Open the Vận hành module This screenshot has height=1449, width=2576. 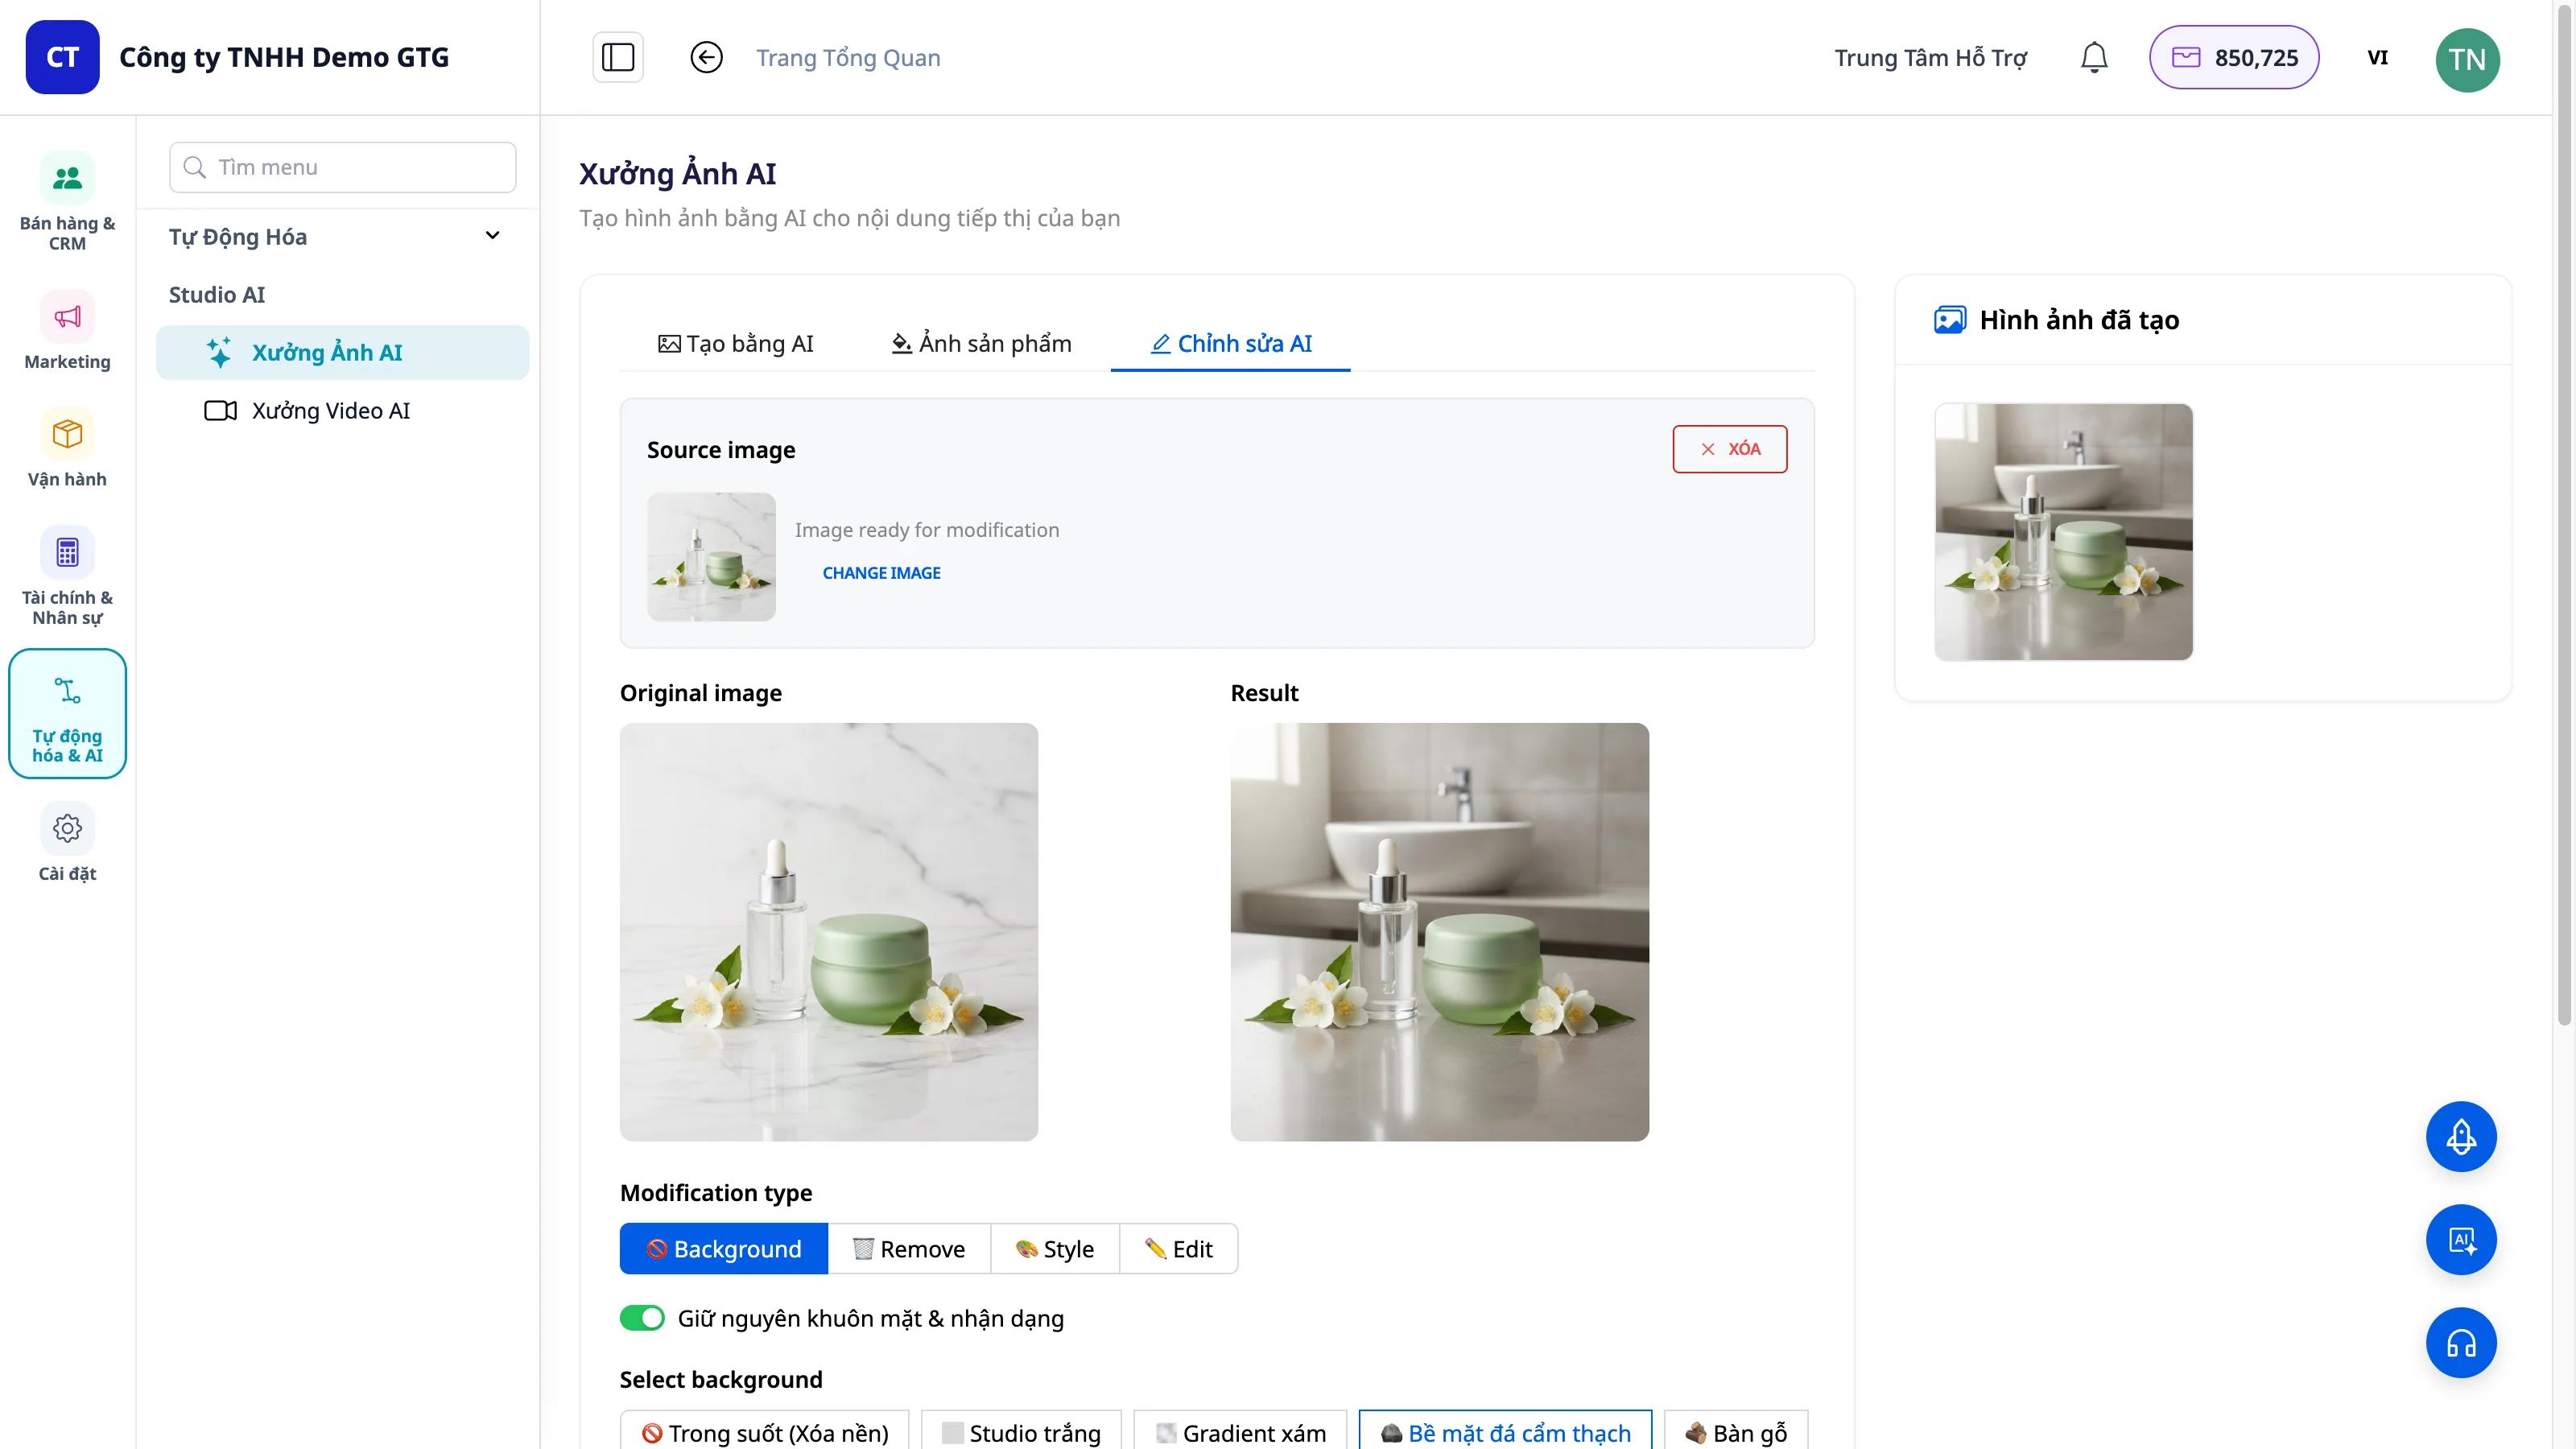(x=67, y=448)
